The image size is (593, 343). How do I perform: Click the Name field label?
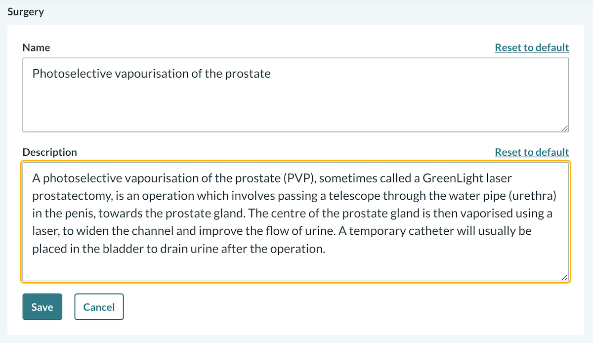pyautogui.click(x=37, y=47)
